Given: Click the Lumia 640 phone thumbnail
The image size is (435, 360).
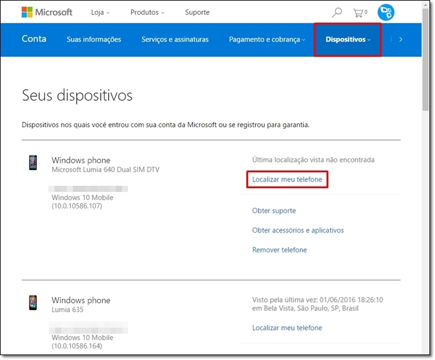Looking at the screenshot, I should click(x=33, y=163).
